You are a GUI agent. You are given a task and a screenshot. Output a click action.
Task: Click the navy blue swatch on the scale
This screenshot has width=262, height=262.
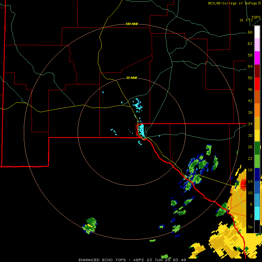pos(257,174)
